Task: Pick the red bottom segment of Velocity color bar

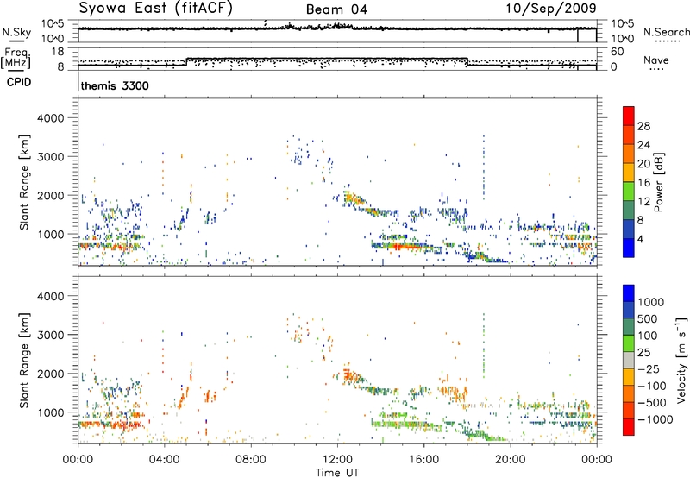Action: [629, 426]
